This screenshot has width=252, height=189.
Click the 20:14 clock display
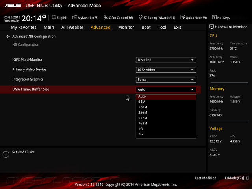tap(31, 19)
